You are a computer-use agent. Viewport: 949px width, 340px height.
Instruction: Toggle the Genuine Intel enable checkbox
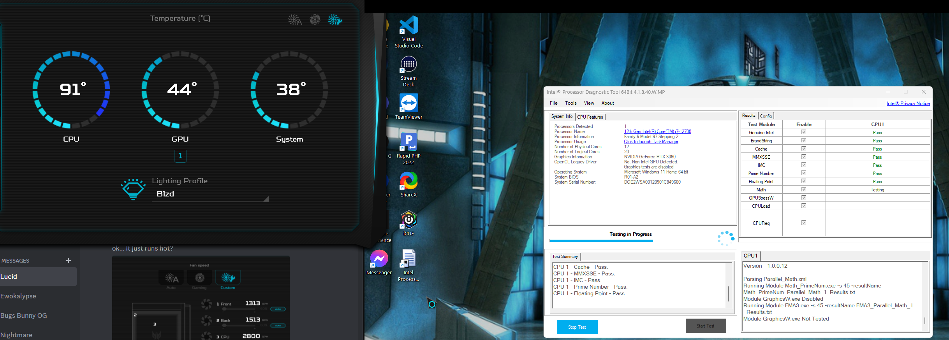coord(803,132)
